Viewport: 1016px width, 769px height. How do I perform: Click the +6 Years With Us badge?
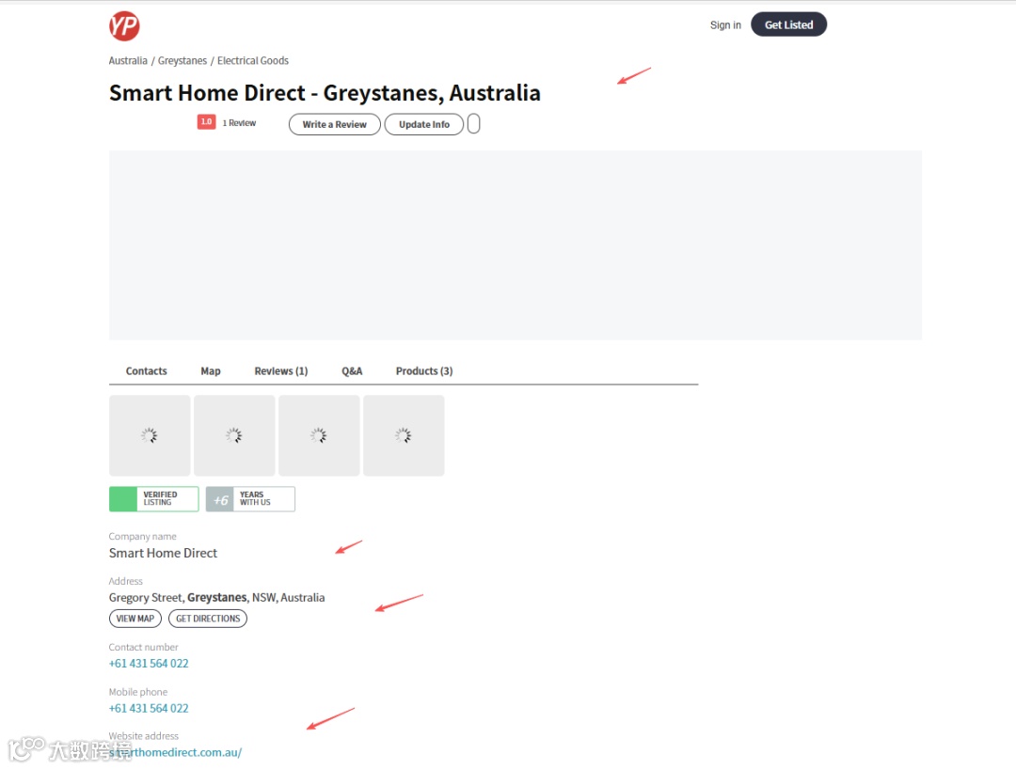(x=250, y=499)
